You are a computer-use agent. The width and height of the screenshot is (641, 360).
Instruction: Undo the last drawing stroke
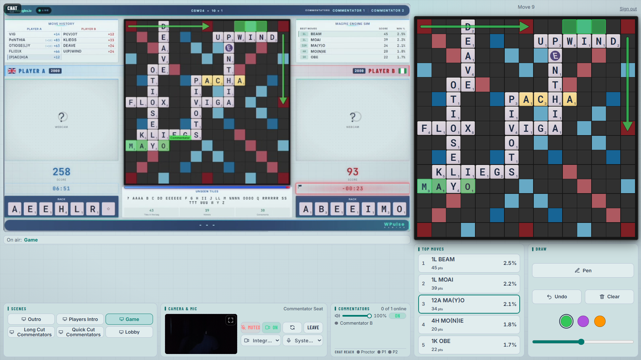(x=557, y=297)
